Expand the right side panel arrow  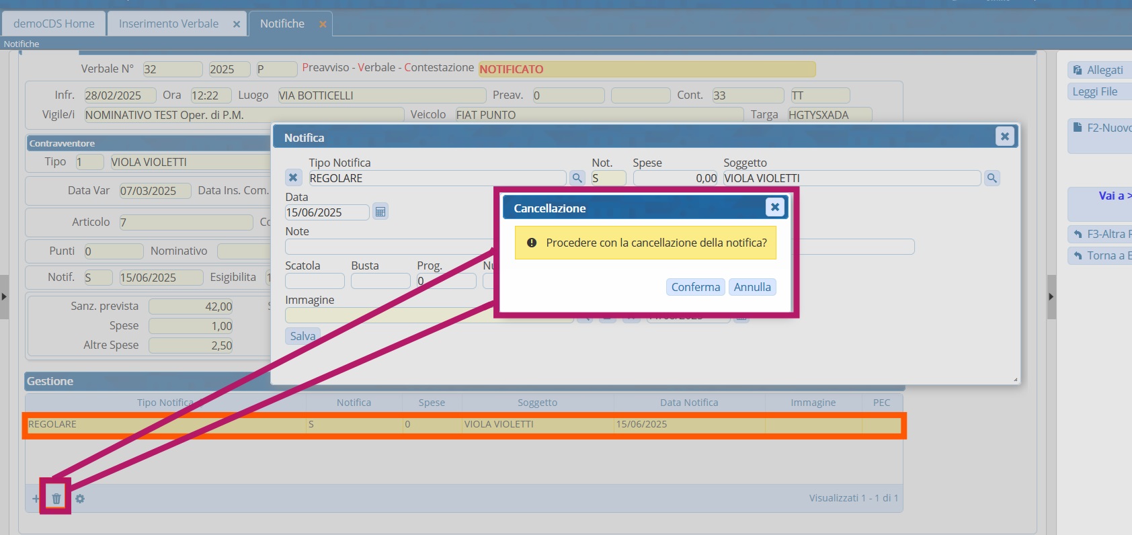pos(1051,296)
